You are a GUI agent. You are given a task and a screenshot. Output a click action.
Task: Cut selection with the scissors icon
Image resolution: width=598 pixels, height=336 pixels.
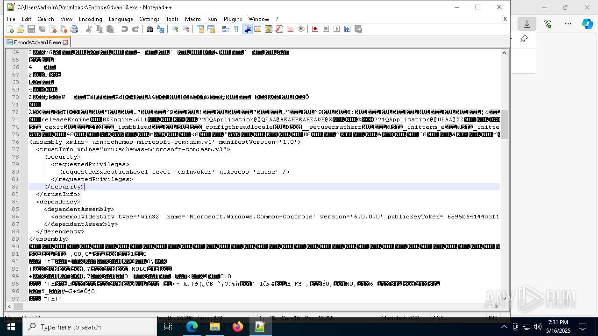click(x=89, y=29)
